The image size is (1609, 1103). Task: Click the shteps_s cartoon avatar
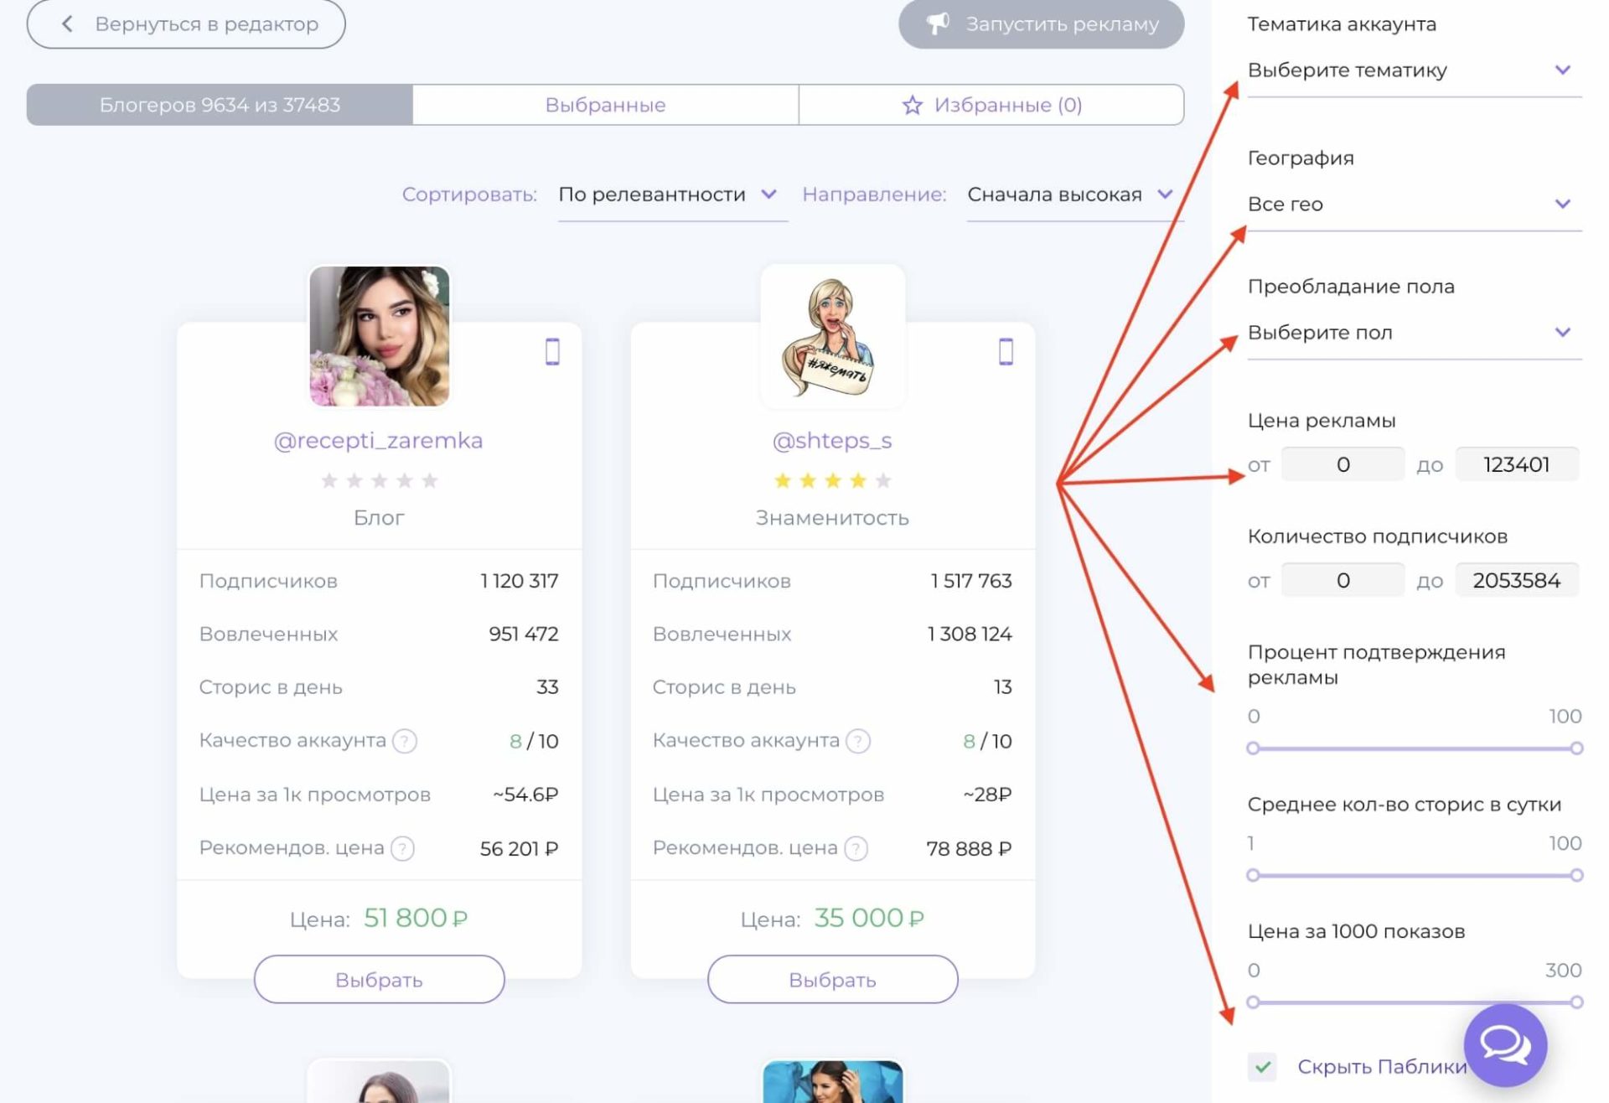pyautogui.click(x=832, y=336)
